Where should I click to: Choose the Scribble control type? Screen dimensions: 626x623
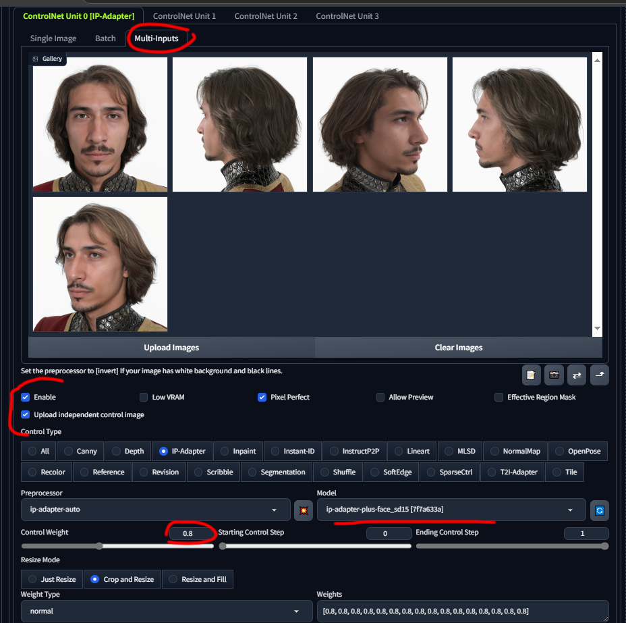[x=213, y=472]
